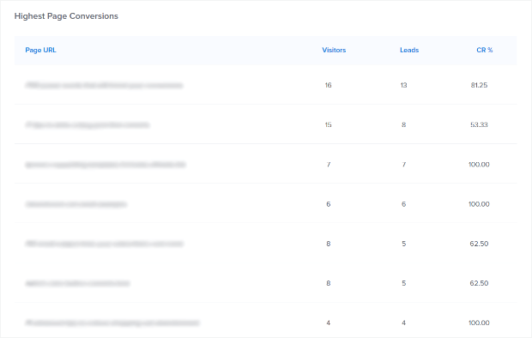Click the Visitors cell showing 6
The image size is (532, 338).
click(329, 204)
